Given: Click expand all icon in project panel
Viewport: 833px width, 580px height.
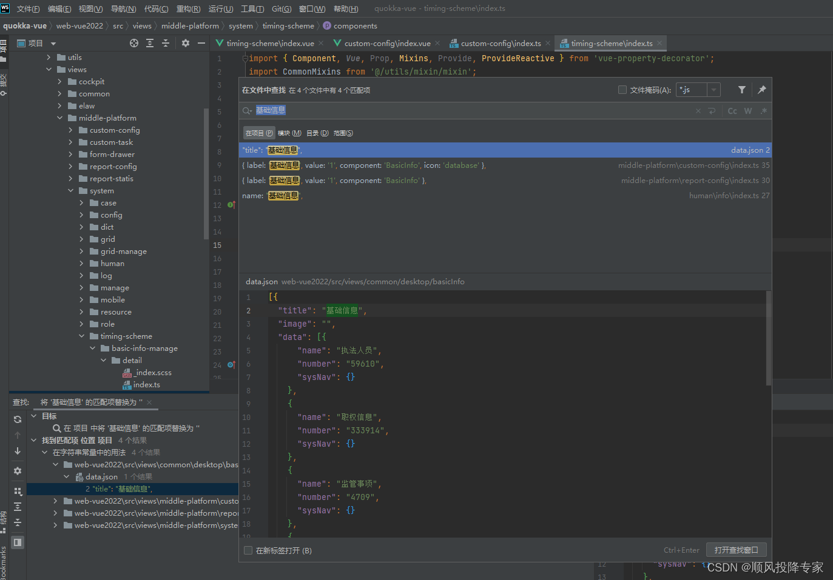Looking at the screenshot, I should pyautogui.click(x=150, y=43).
